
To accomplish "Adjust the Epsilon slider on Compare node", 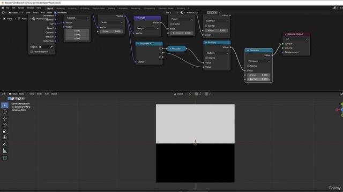I will 258,79.
